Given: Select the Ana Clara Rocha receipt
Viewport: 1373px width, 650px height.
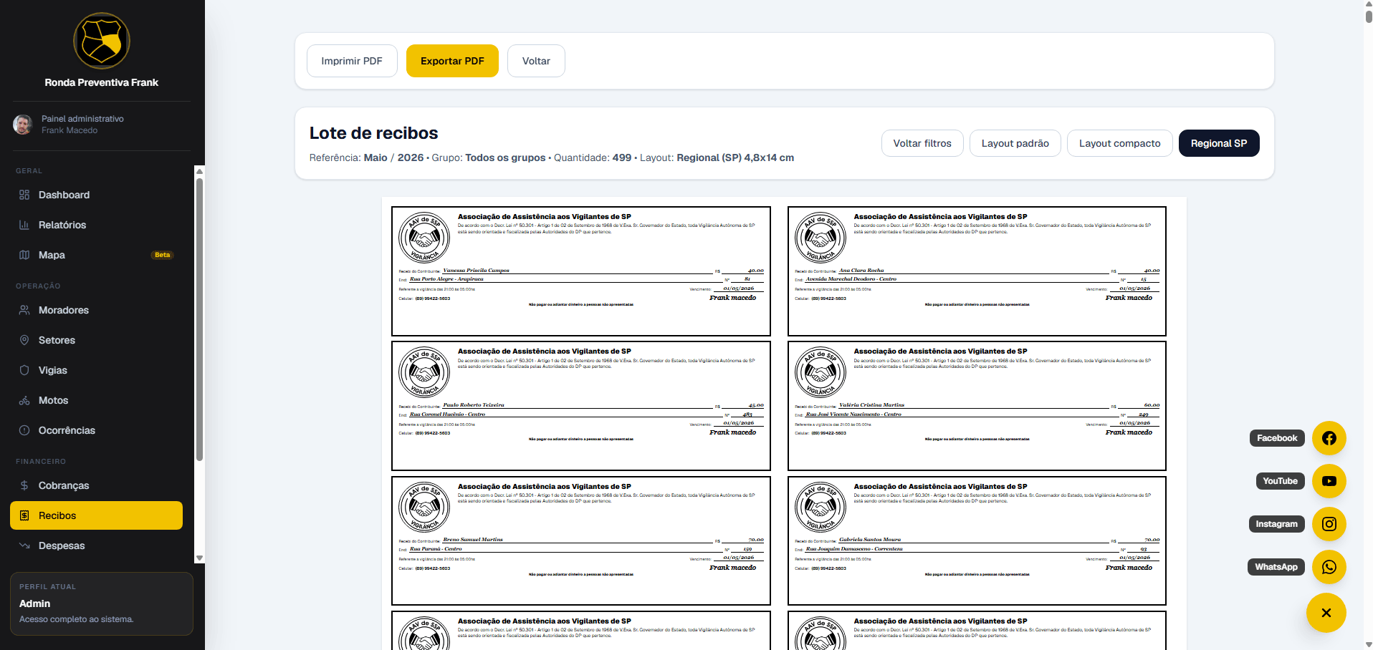Looking at the screenshot, I should coord(977,271).
